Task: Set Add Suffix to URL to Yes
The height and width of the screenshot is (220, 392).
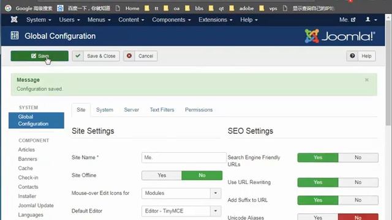Action: point(318,200)
